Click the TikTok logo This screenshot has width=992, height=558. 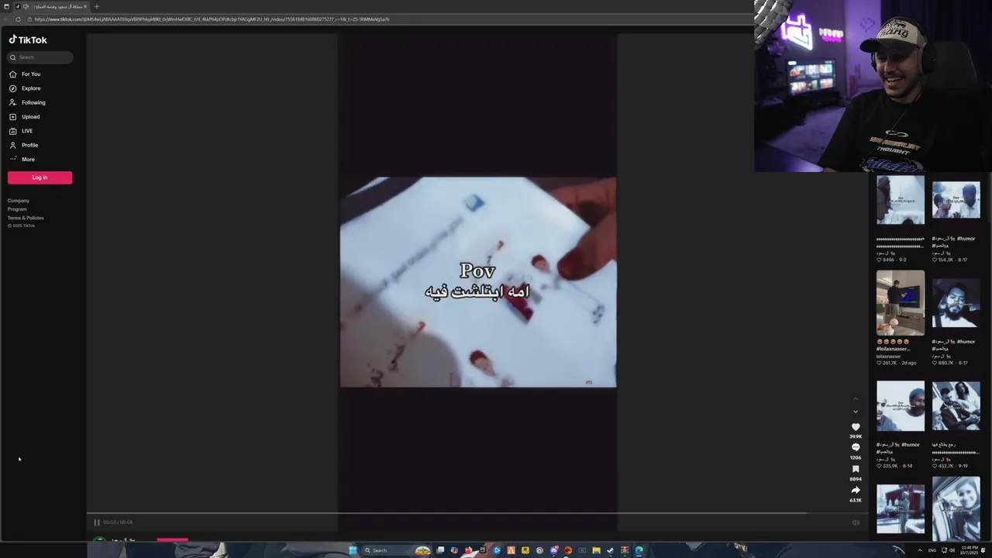28,40
